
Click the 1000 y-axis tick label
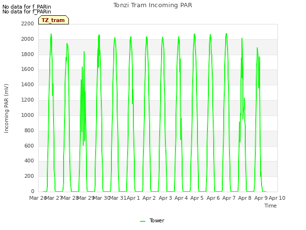28,115
